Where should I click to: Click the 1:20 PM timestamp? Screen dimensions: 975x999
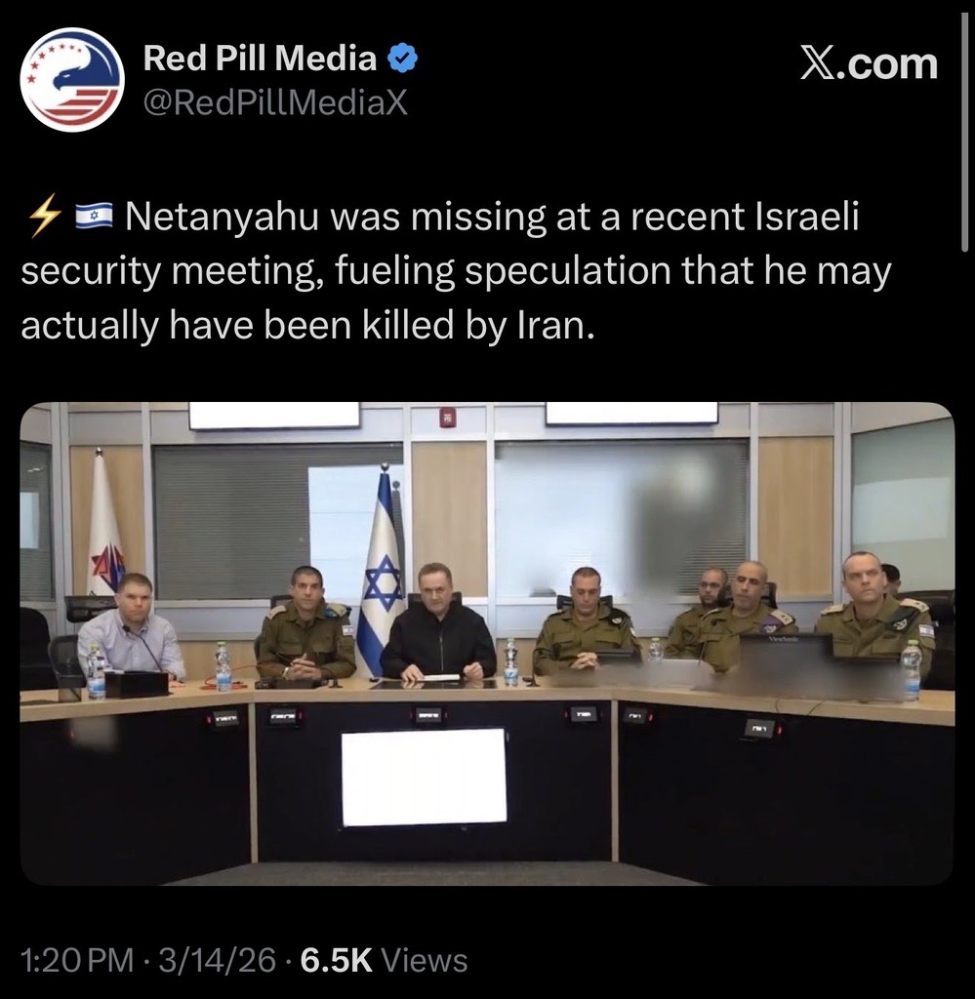click(77, 960)
